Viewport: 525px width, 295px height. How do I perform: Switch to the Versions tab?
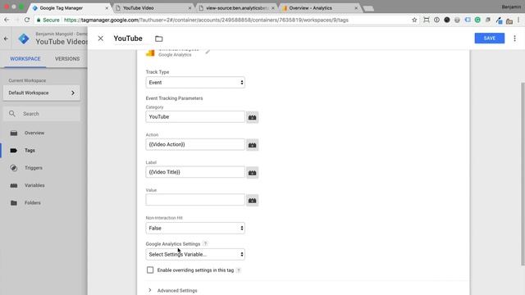click(67, 59)
